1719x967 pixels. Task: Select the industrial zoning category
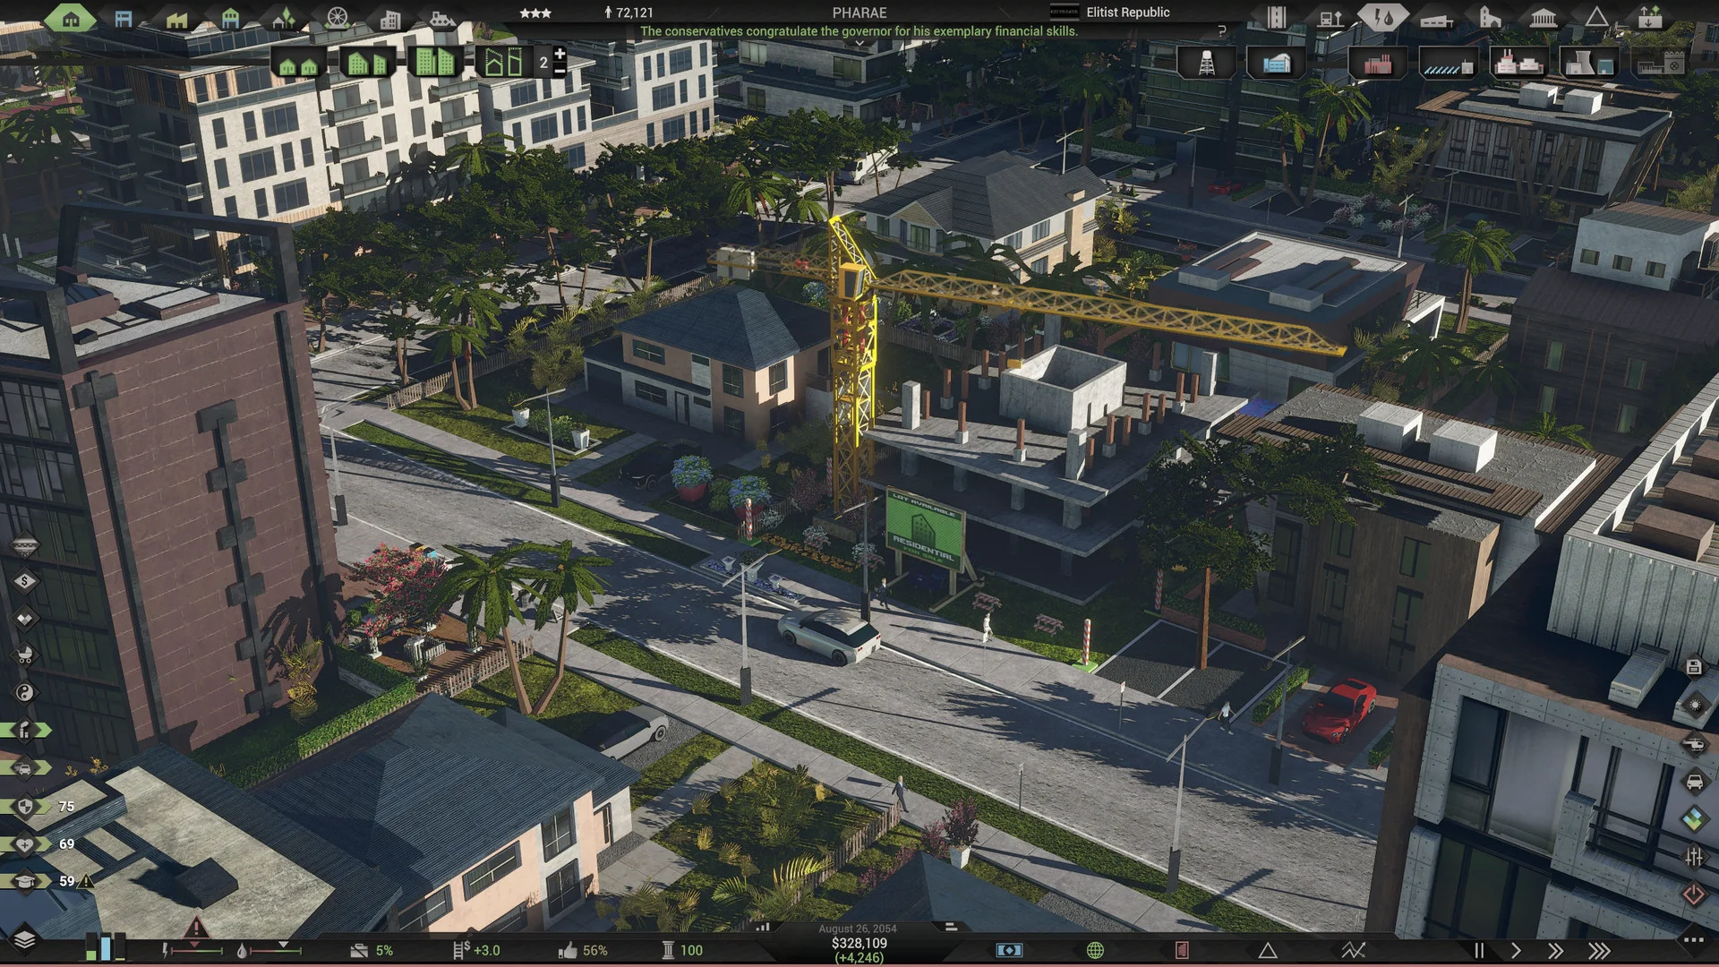[176, 17]
